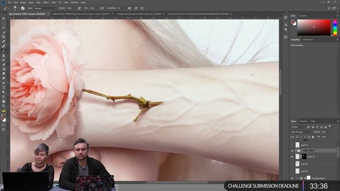Select the Crop tool
The width and height of the screenshot is (340, 191).
coord(4,37)
